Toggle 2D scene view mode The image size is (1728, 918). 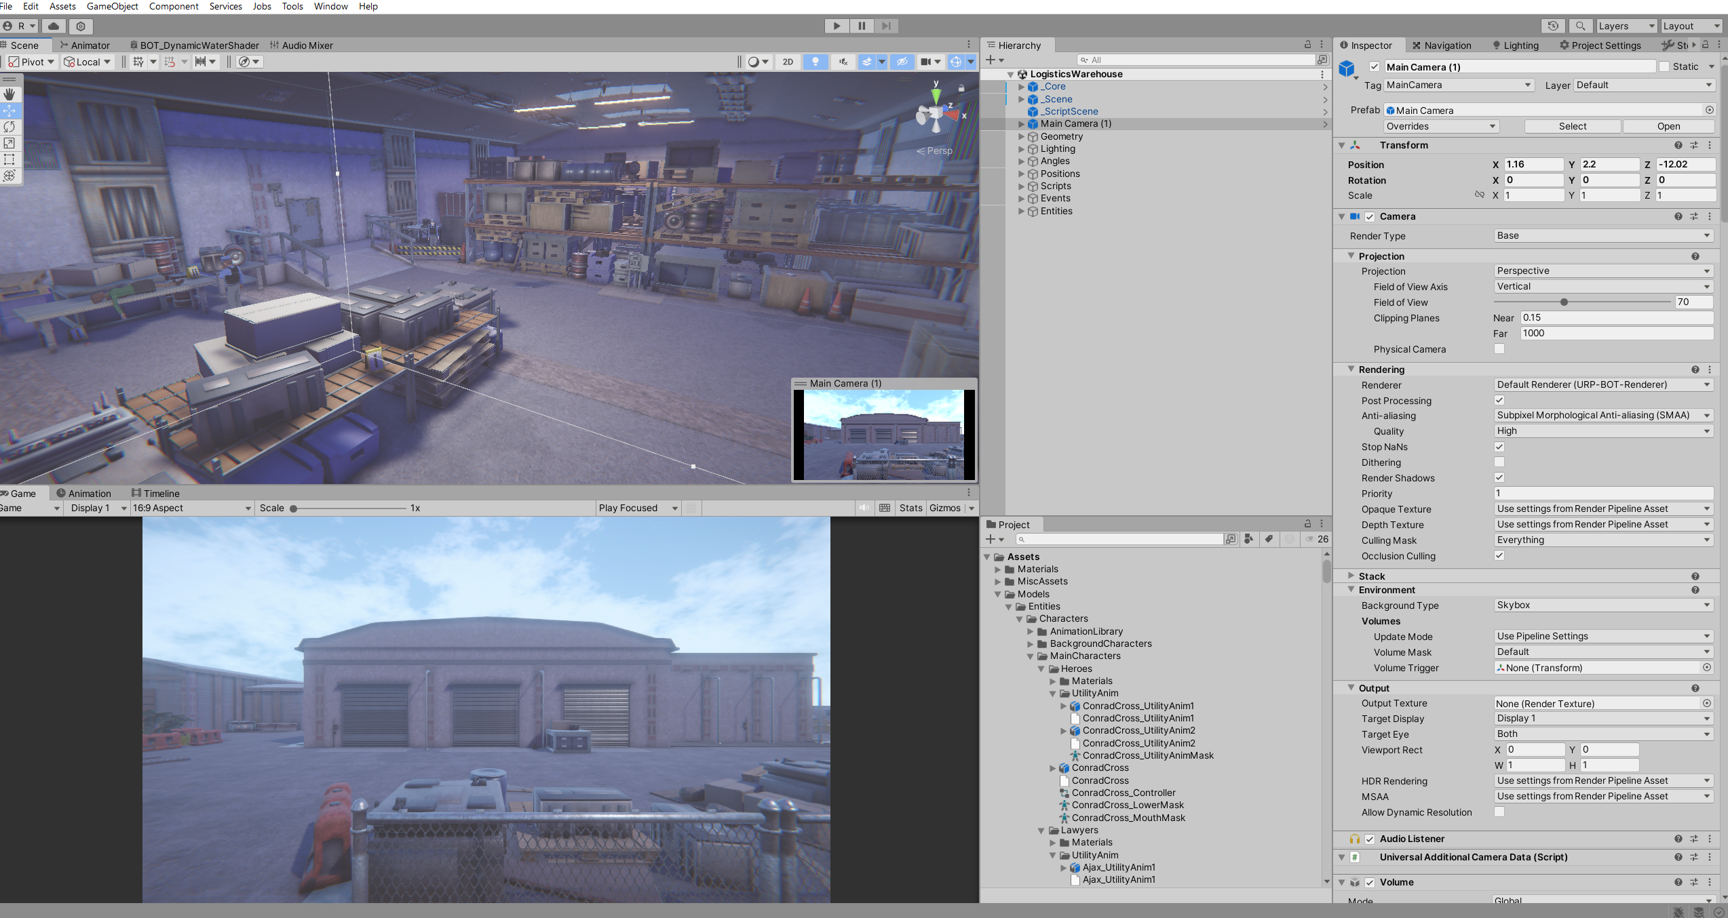[788, 62]
